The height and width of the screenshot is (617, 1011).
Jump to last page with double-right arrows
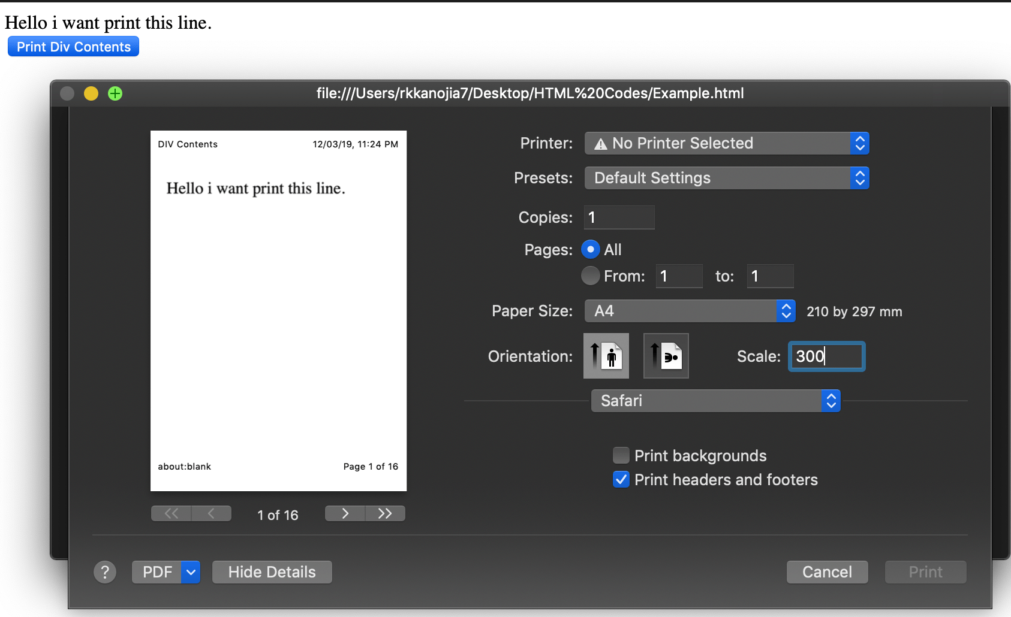coord(386,513)
